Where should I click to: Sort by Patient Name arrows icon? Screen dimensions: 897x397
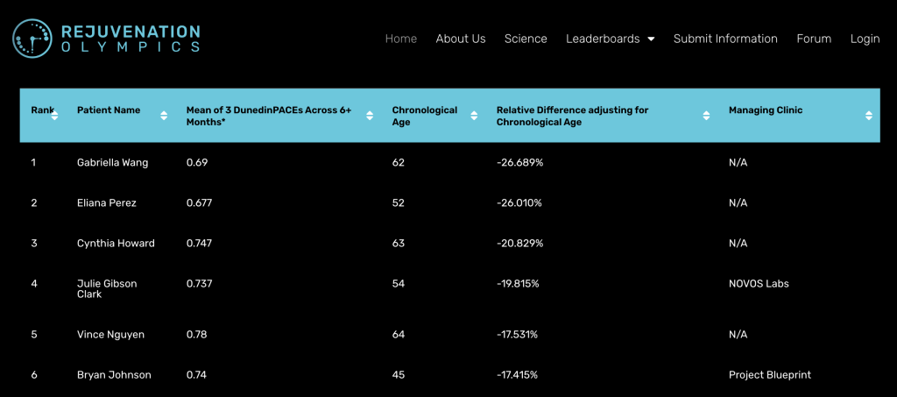(x=164, y=116)
